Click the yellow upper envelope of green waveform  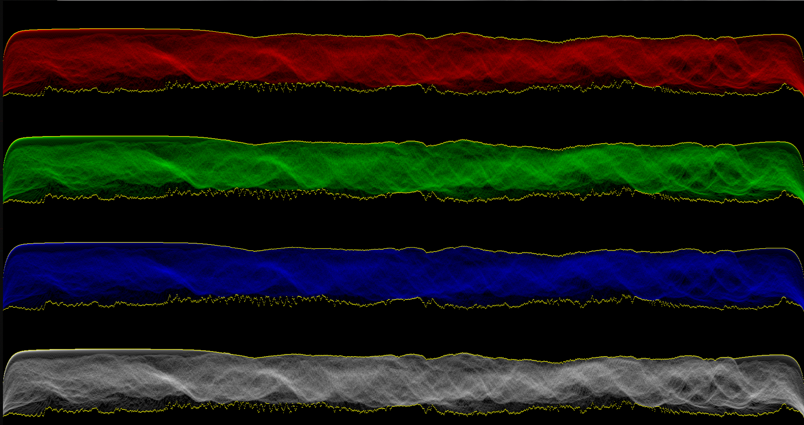[x=127, y=136]
